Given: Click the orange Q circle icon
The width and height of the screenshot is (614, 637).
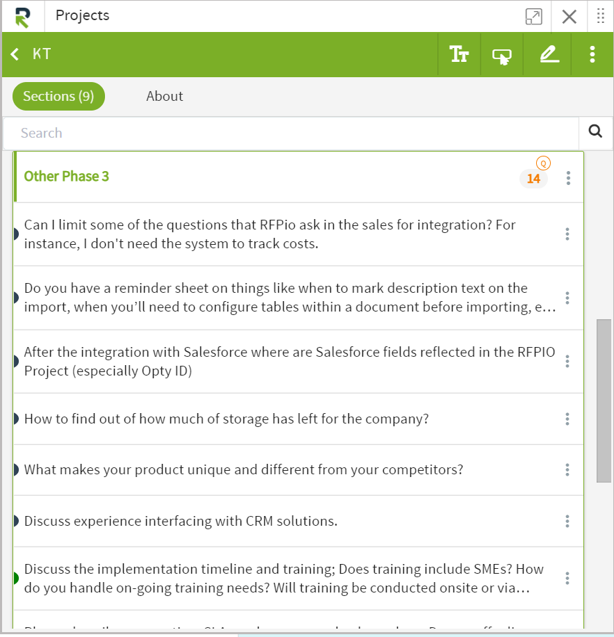Looking at the screenshot, I should tap(543, 163).
